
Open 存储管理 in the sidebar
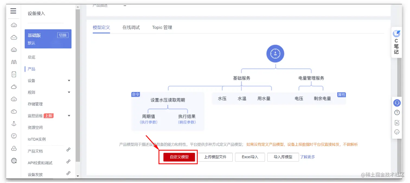click(35, 104)
